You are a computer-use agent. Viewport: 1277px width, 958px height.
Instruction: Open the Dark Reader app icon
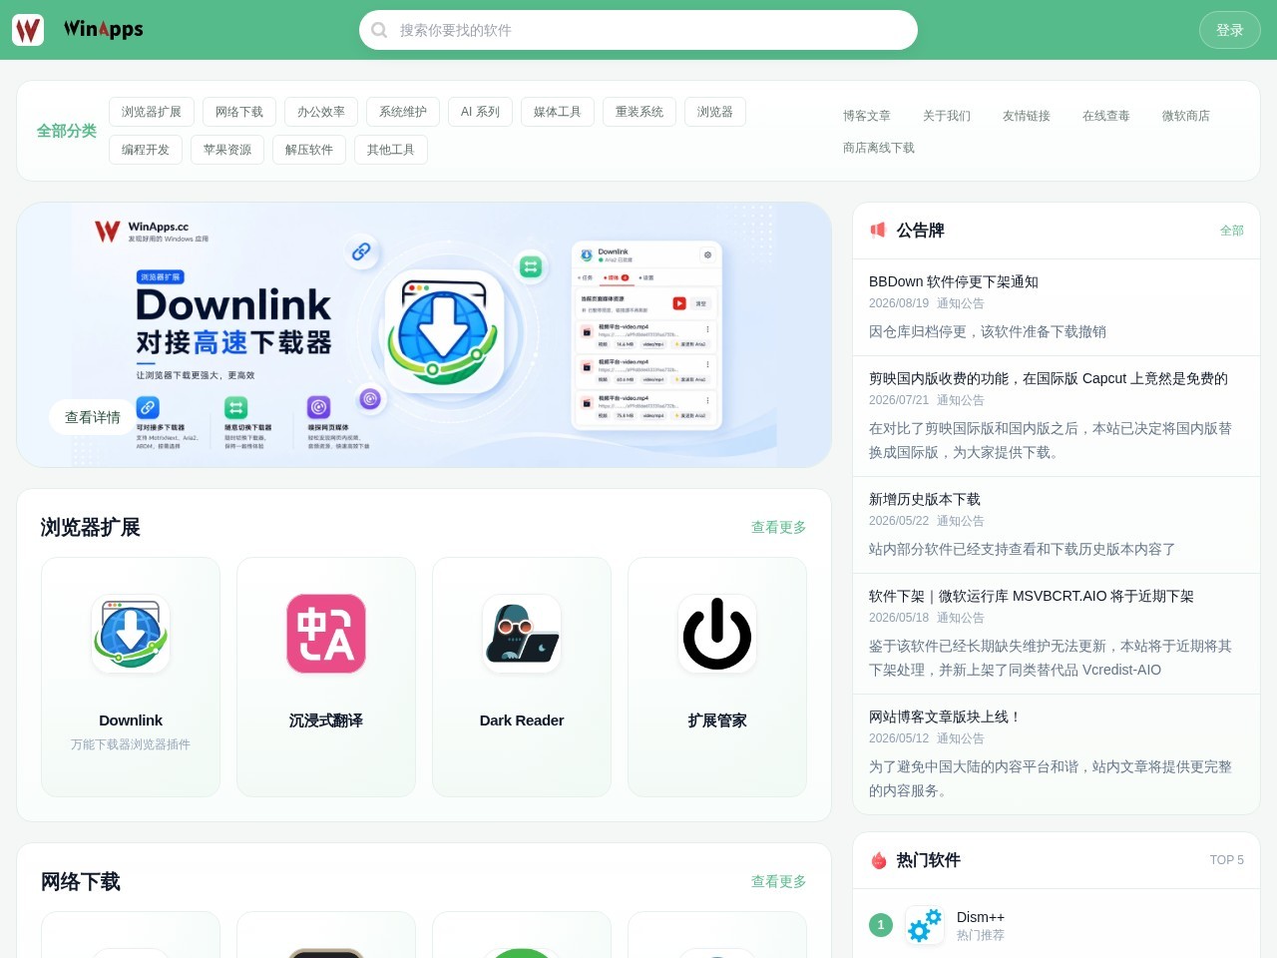(522, 634)
